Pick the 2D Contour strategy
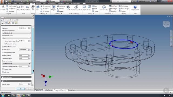The image size is (173, 97). [45, 11]
